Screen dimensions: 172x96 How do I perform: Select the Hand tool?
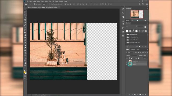coord(25,63)
